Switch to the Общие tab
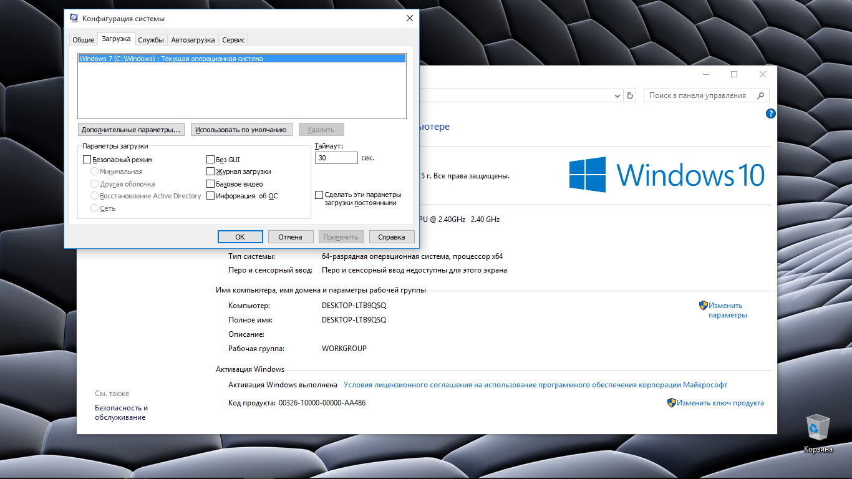Viewport: 852px width, 479px height. tap(84, 40)
